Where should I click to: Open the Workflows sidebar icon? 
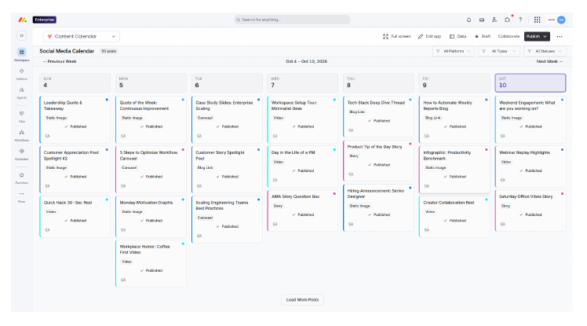click(22, 132)
